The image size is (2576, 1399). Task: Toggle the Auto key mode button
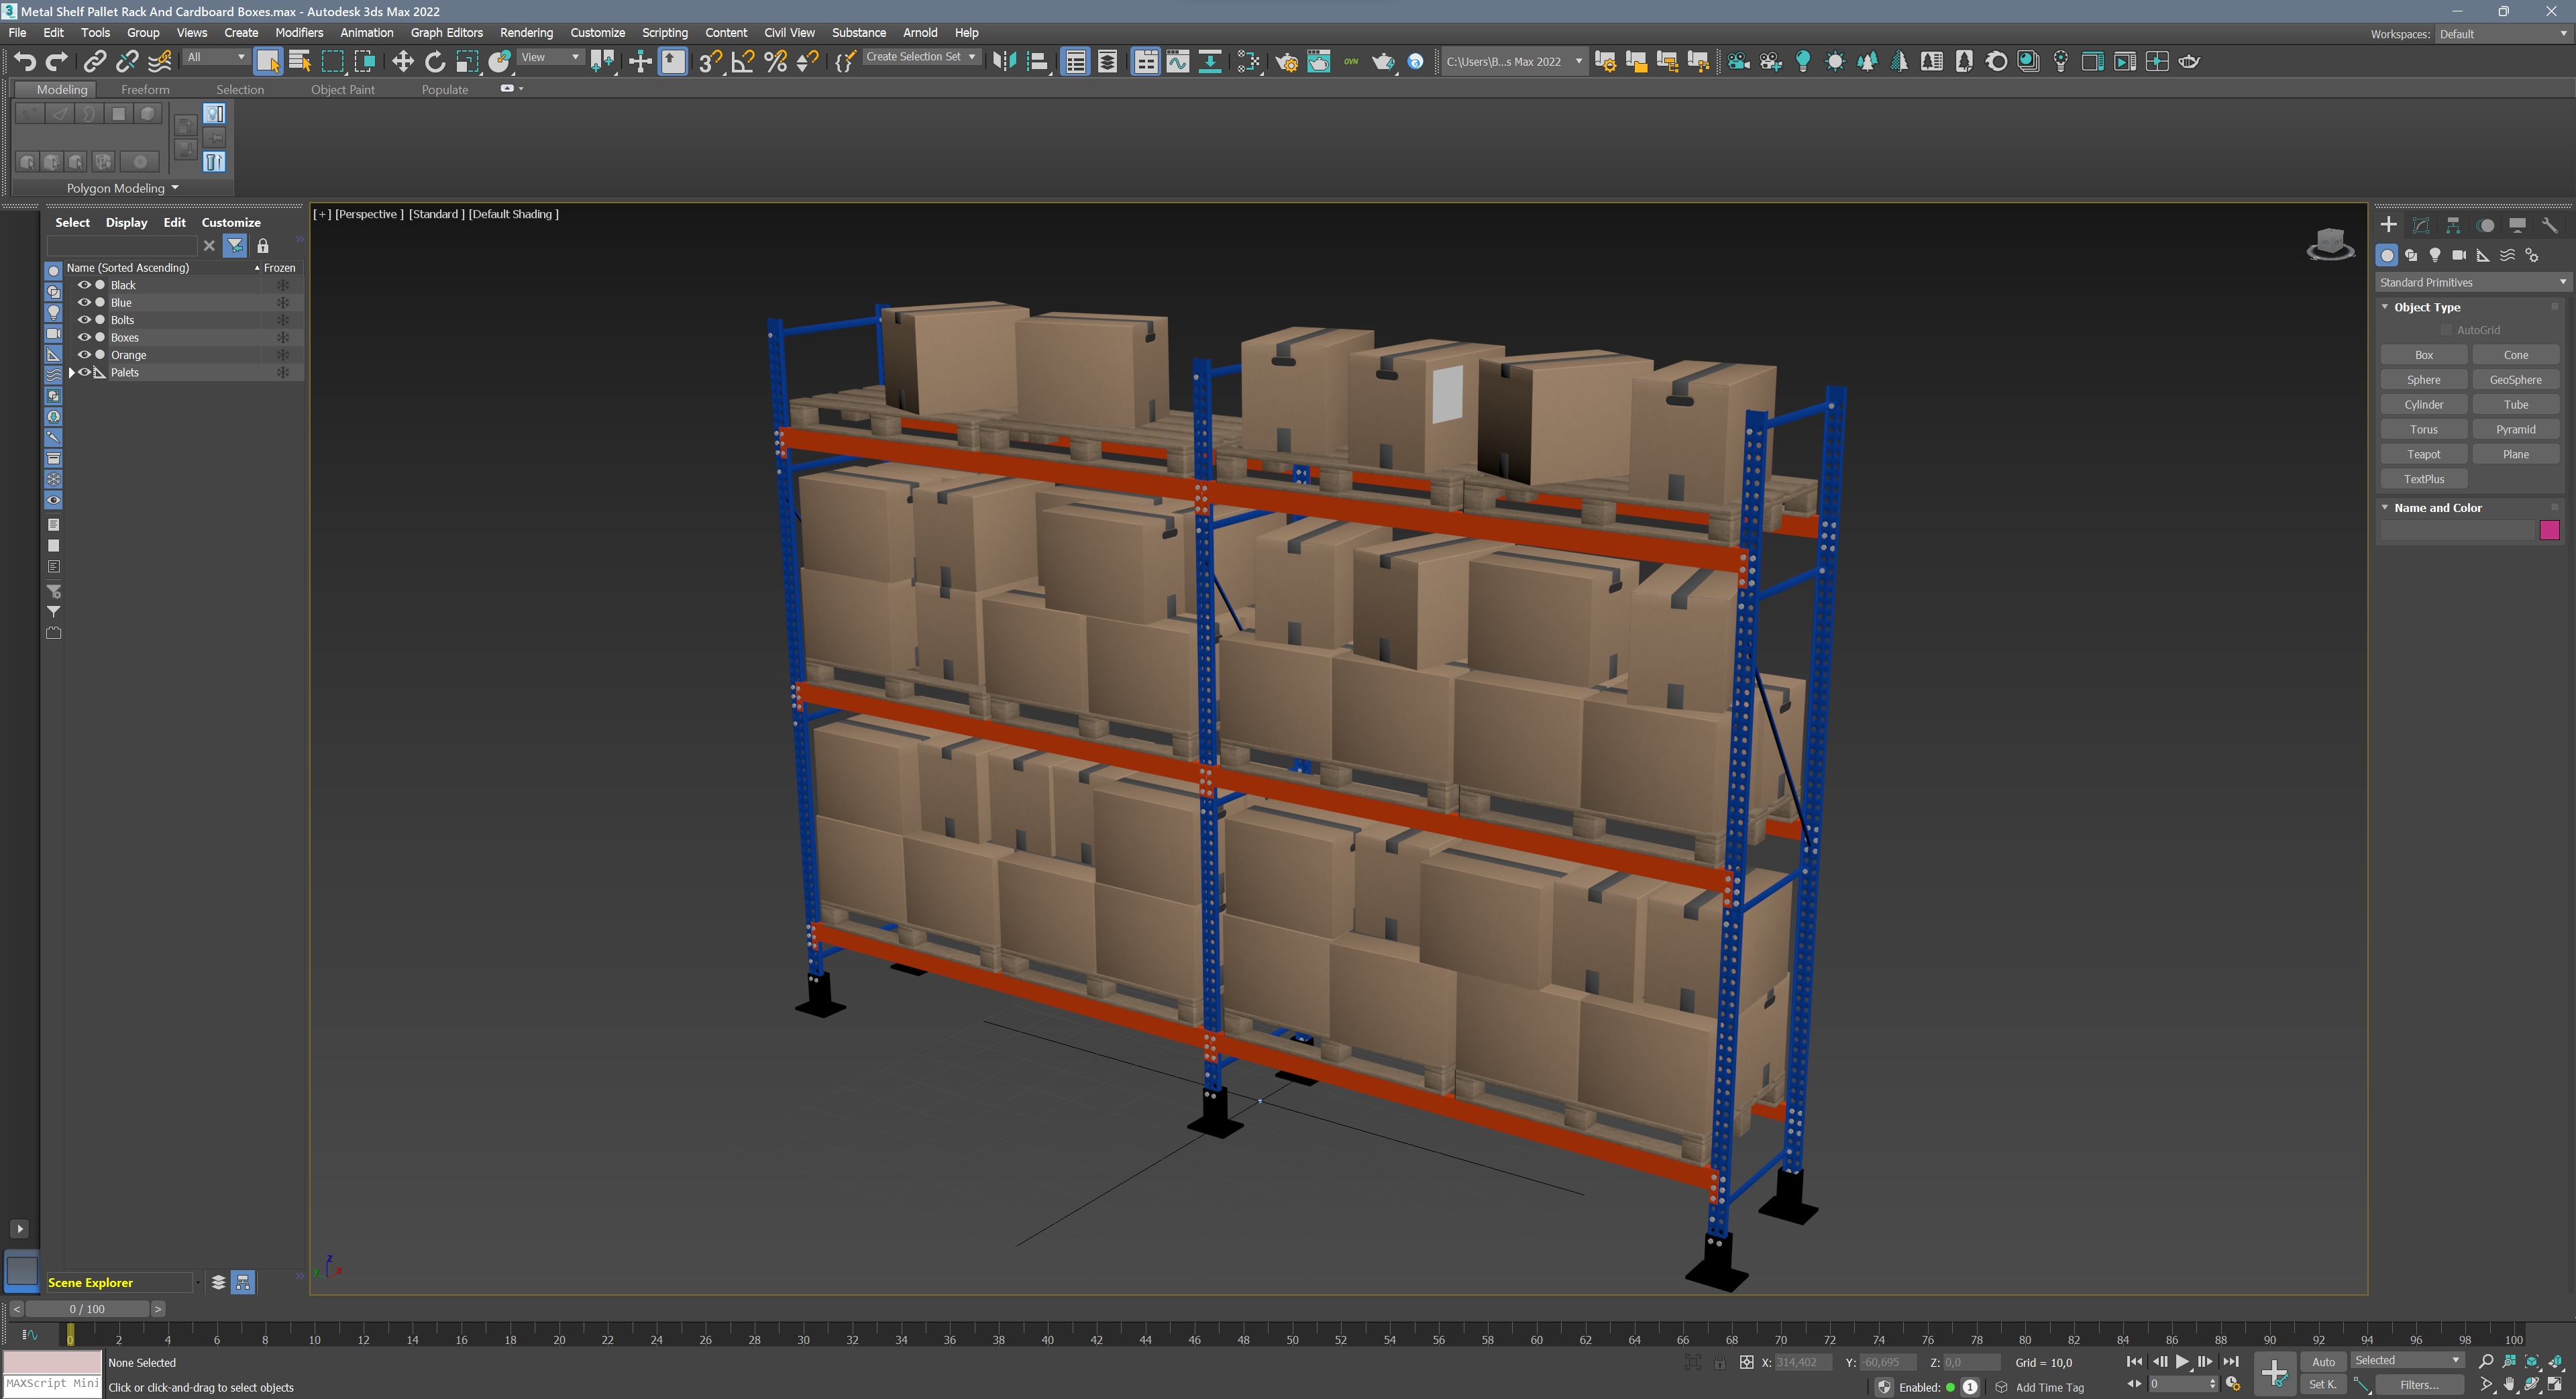(x=2323, y=1361)
